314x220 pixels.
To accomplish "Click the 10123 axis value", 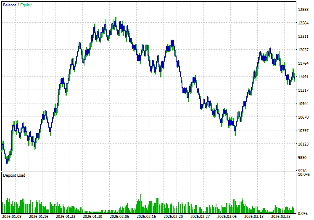I will pyautogui.click(x=303, y=144).
